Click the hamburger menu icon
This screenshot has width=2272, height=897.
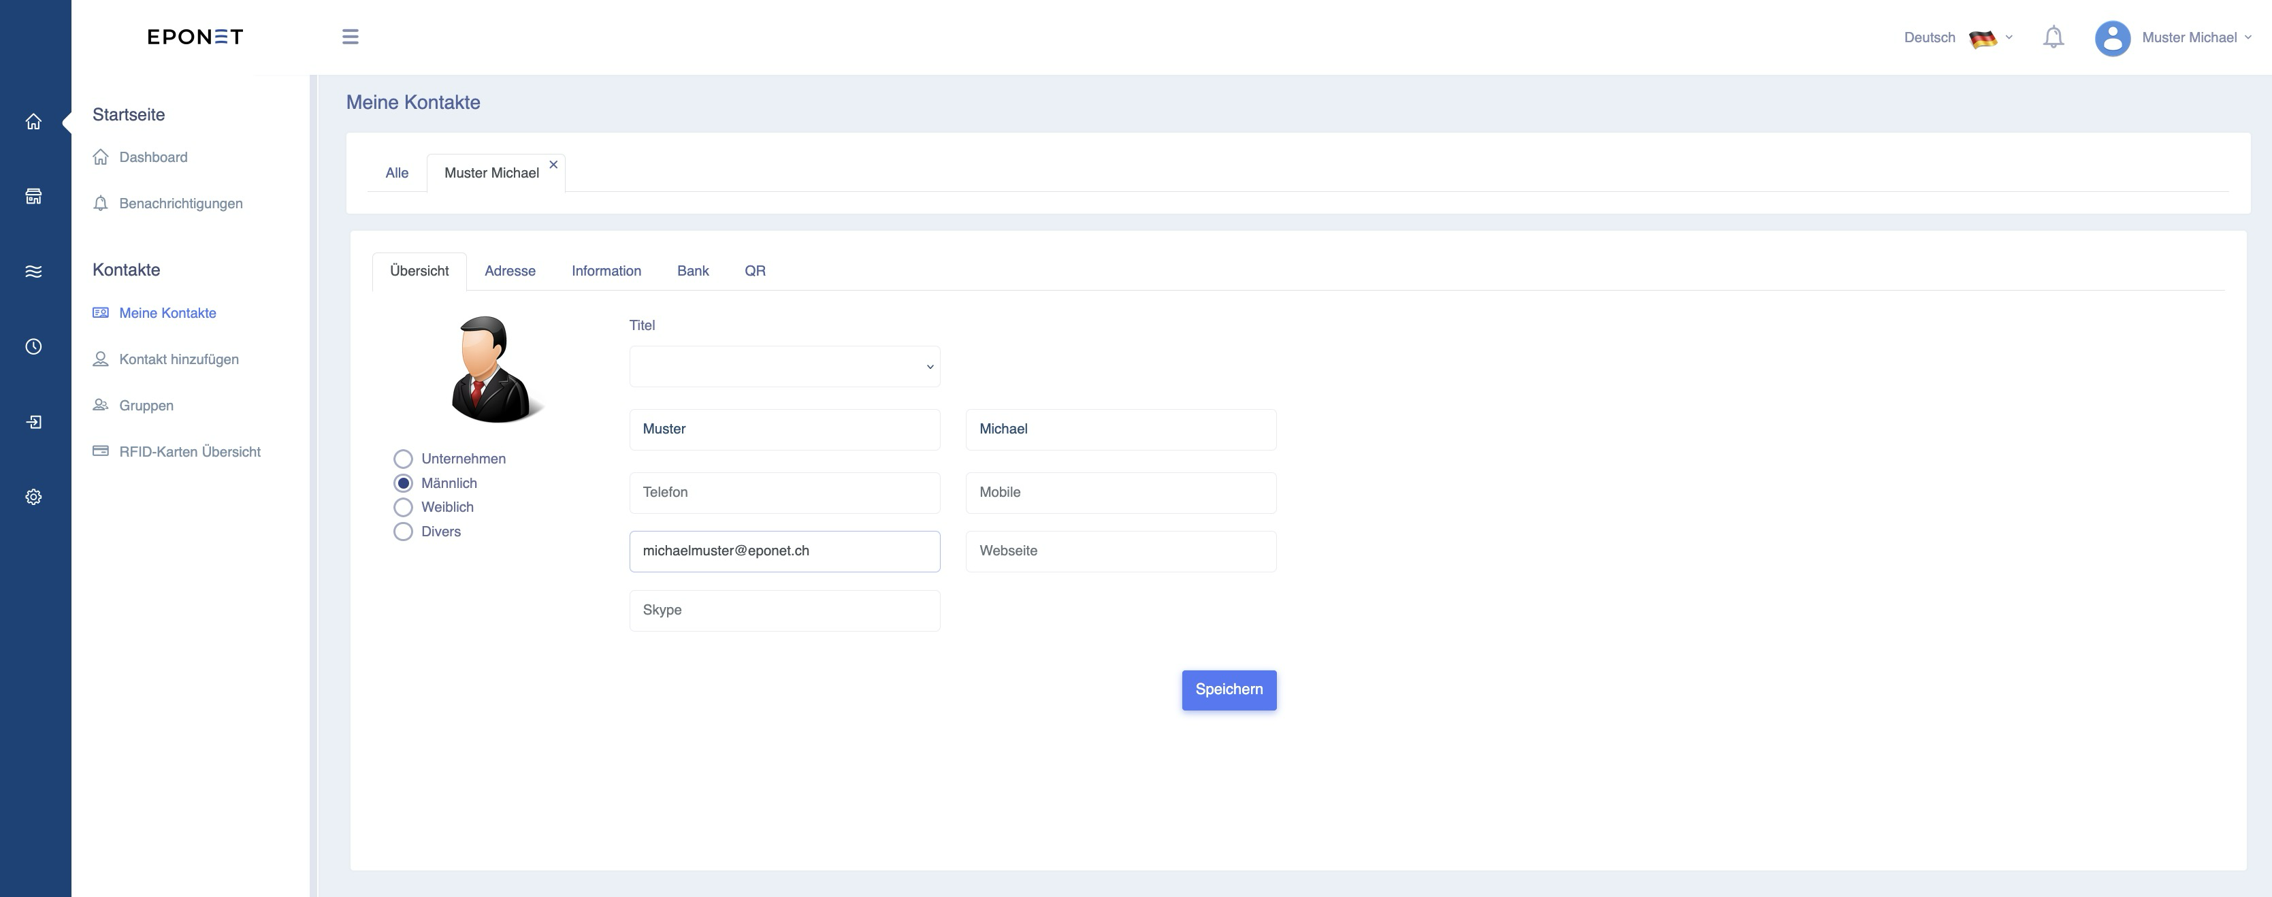pyautogui.click(x=350, y=37)
